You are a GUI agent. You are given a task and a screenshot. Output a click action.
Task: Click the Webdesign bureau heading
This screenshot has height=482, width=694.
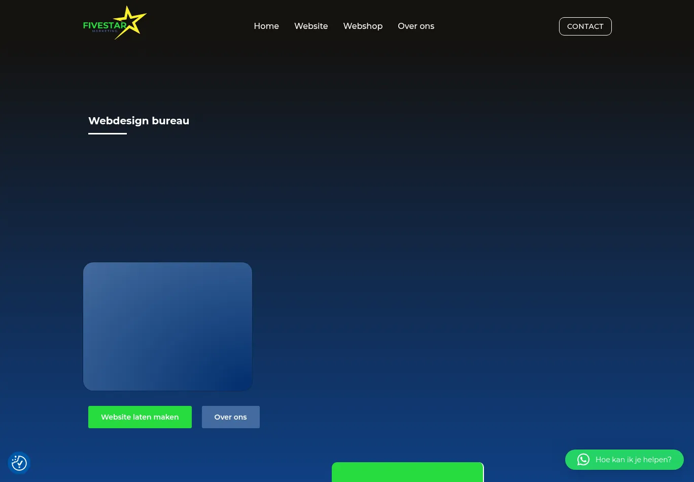pos(138,121)
